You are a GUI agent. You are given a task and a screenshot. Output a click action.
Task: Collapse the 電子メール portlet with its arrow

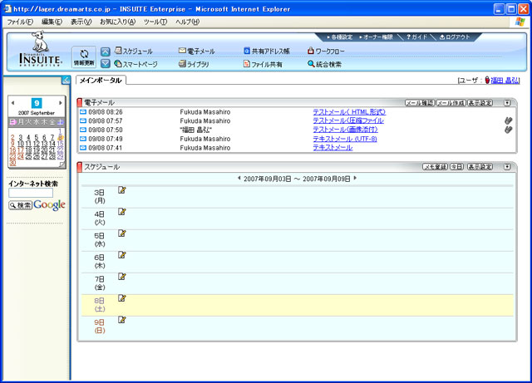click(507, 102)
